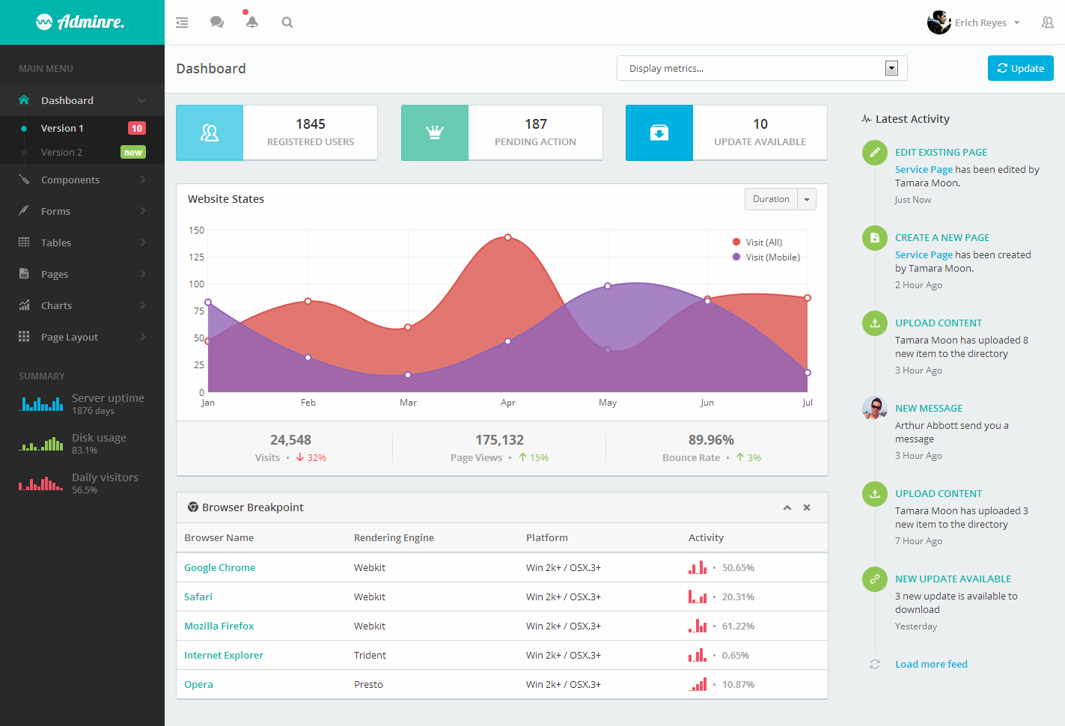The width and height of the screenshot is (1065, 726).
Task: Toggle Visit (All) legend series
Action: pyautogui.click(x=757, y=242)
